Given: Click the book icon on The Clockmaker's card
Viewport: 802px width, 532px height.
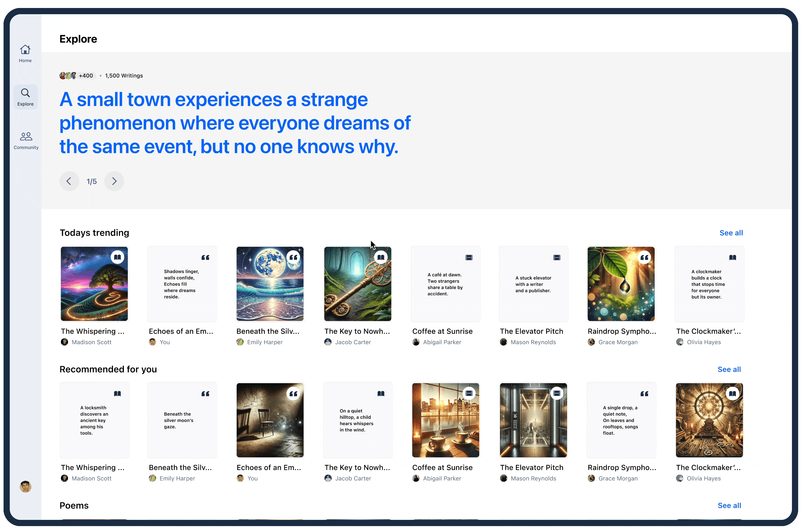Looking at the screenshot, I should (x=732, y=257).
